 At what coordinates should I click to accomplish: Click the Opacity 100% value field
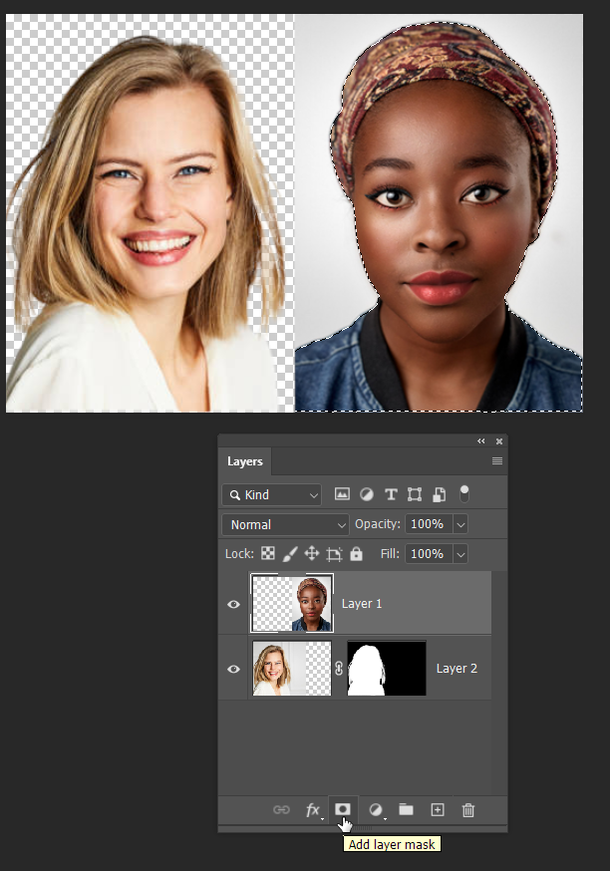tap(429, 524)
